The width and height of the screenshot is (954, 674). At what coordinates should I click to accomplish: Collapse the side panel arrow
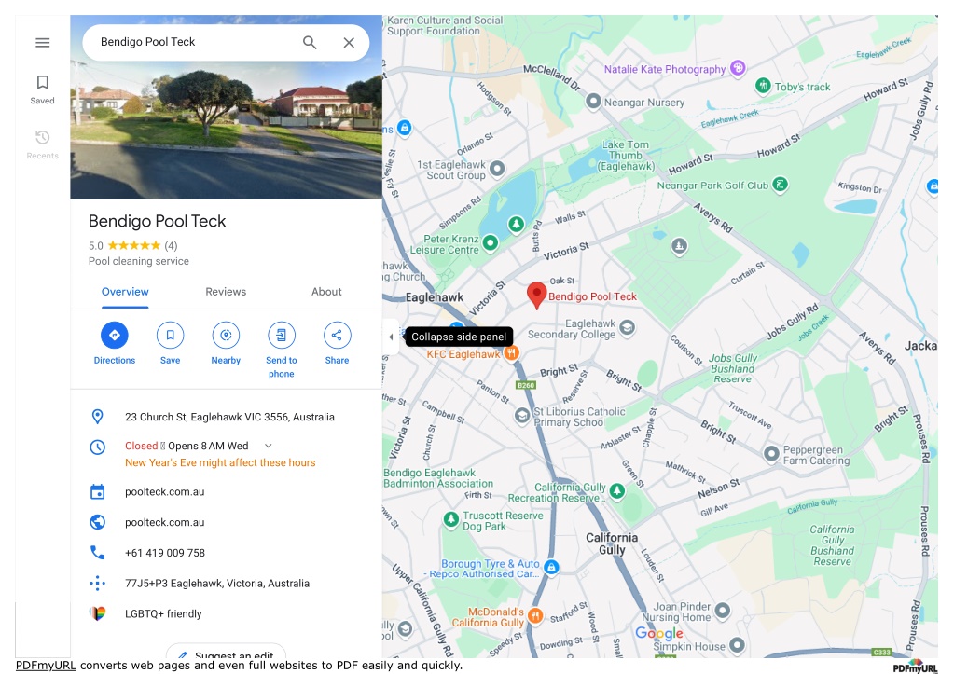(x=391, y=337)
